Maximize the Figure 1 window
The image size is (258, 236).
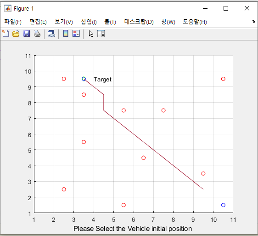pos(226,8)
